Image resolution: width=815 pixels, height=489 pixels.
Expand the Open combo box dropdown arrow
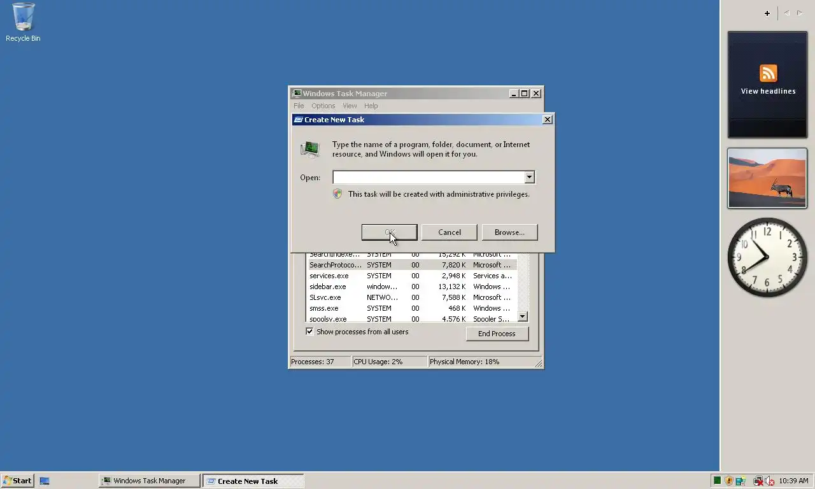click(529, 177)
